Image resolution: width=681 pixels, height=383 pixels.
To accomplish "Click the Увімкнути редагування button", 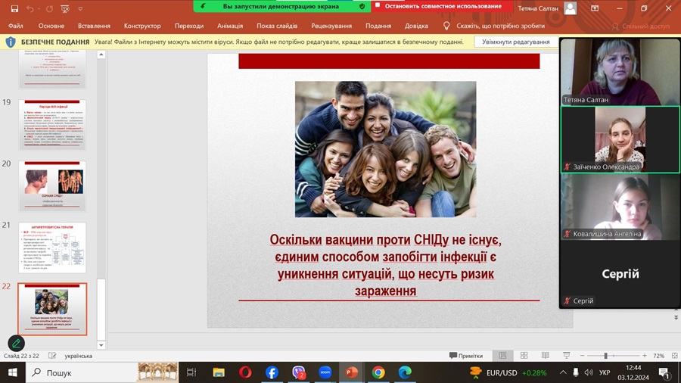I will point(515,42).
